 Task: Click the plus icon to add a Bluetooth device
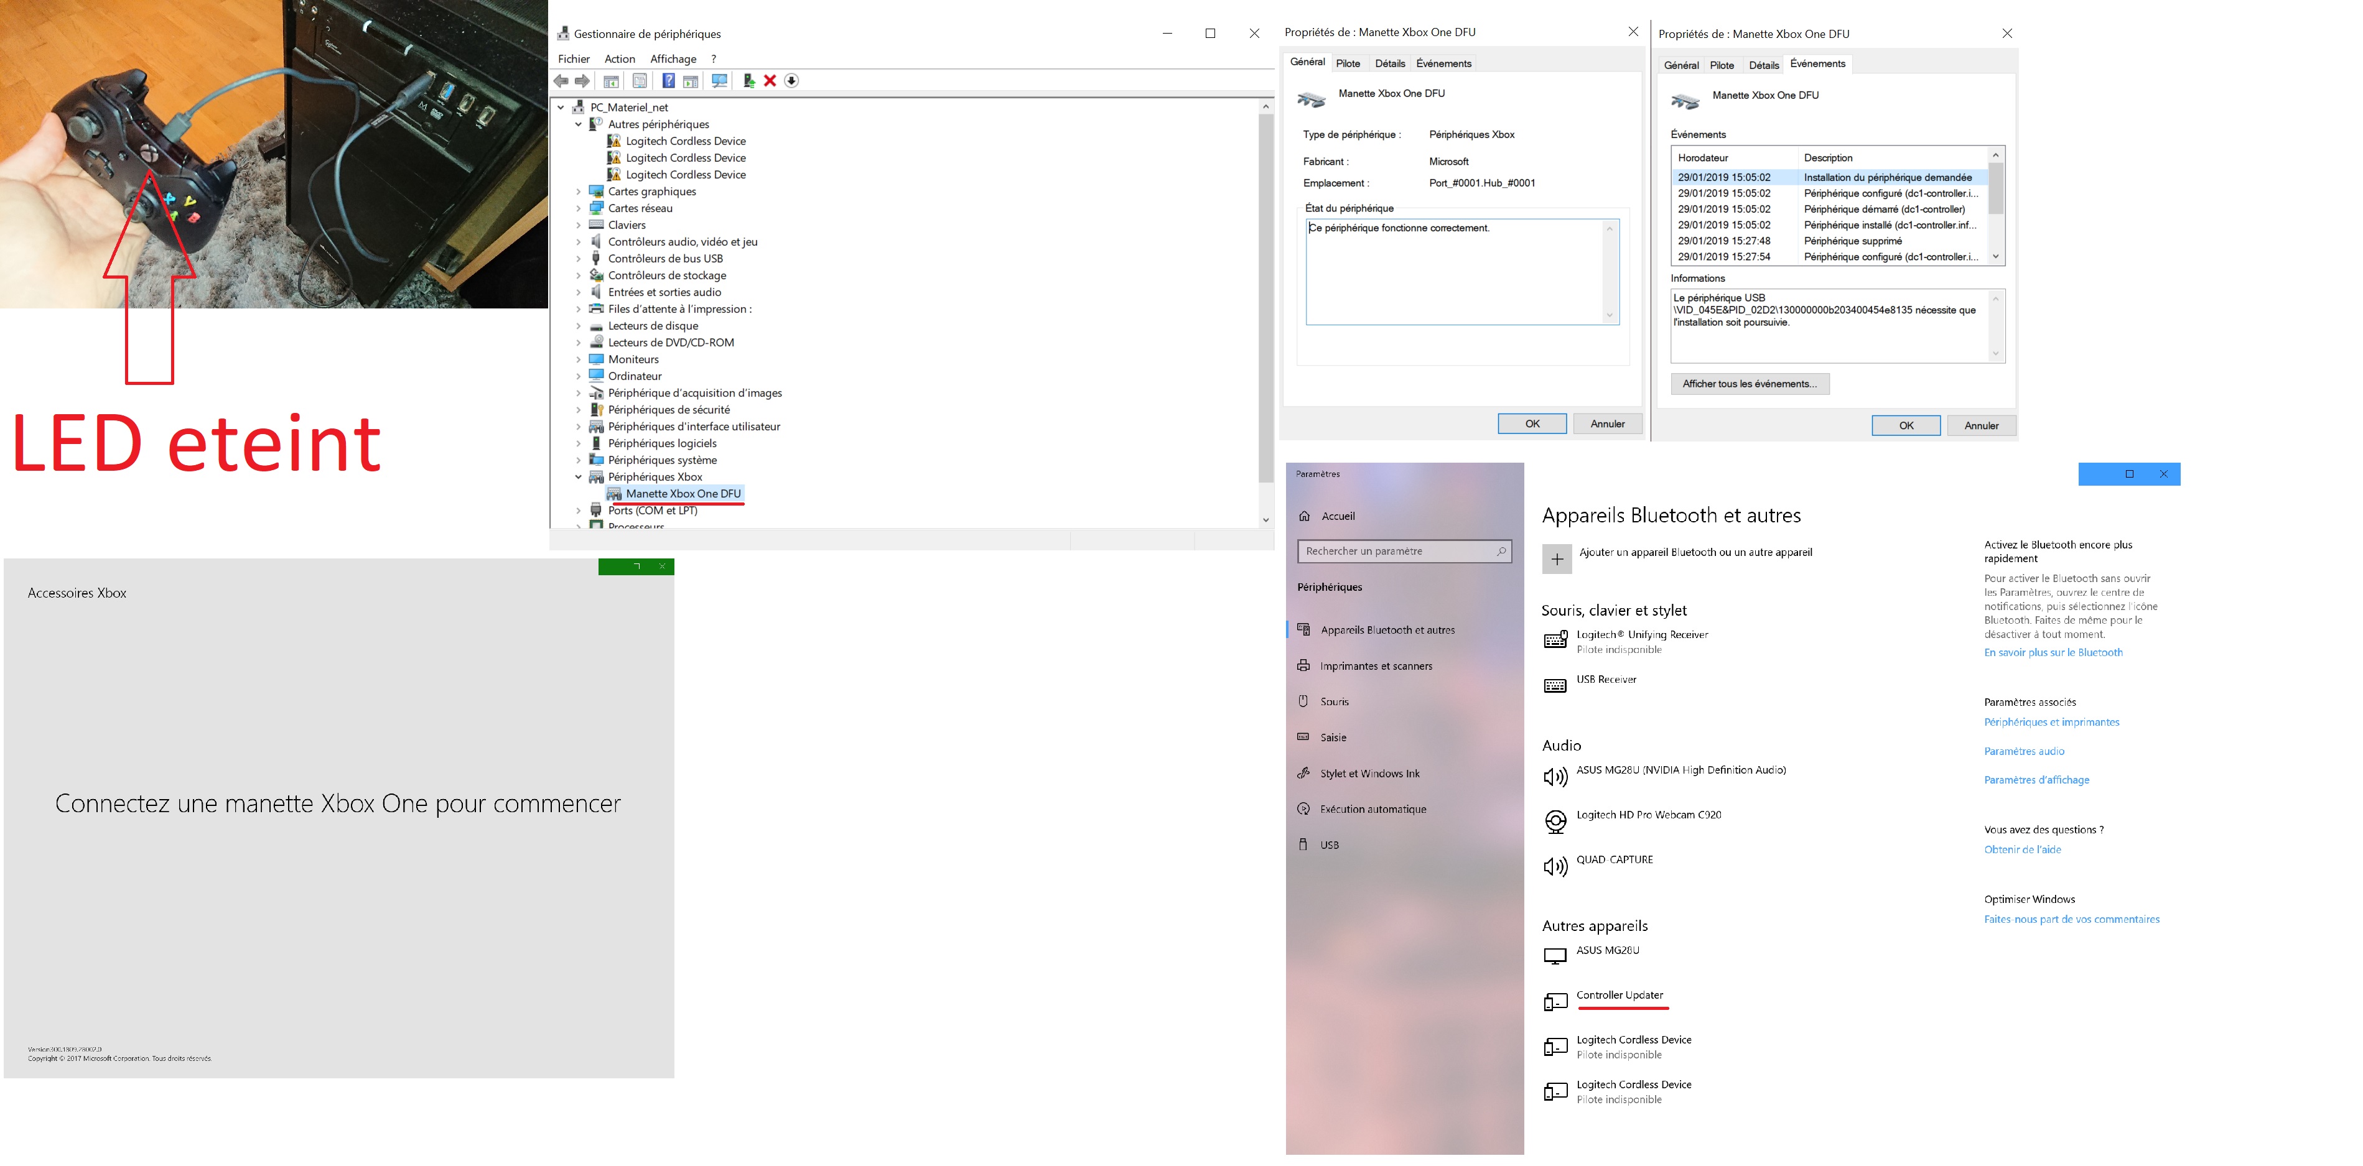[x=1557, y=559]
